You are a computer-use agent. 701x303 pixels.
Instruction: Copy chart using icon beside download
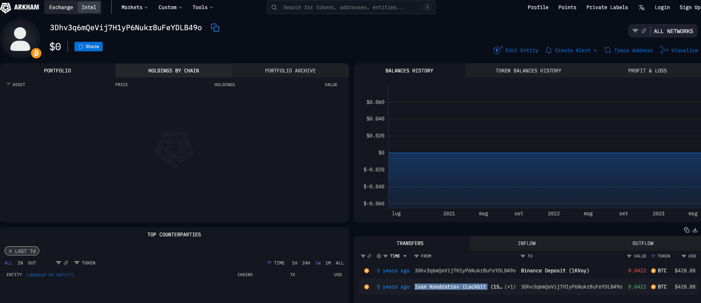coord(687,230)
